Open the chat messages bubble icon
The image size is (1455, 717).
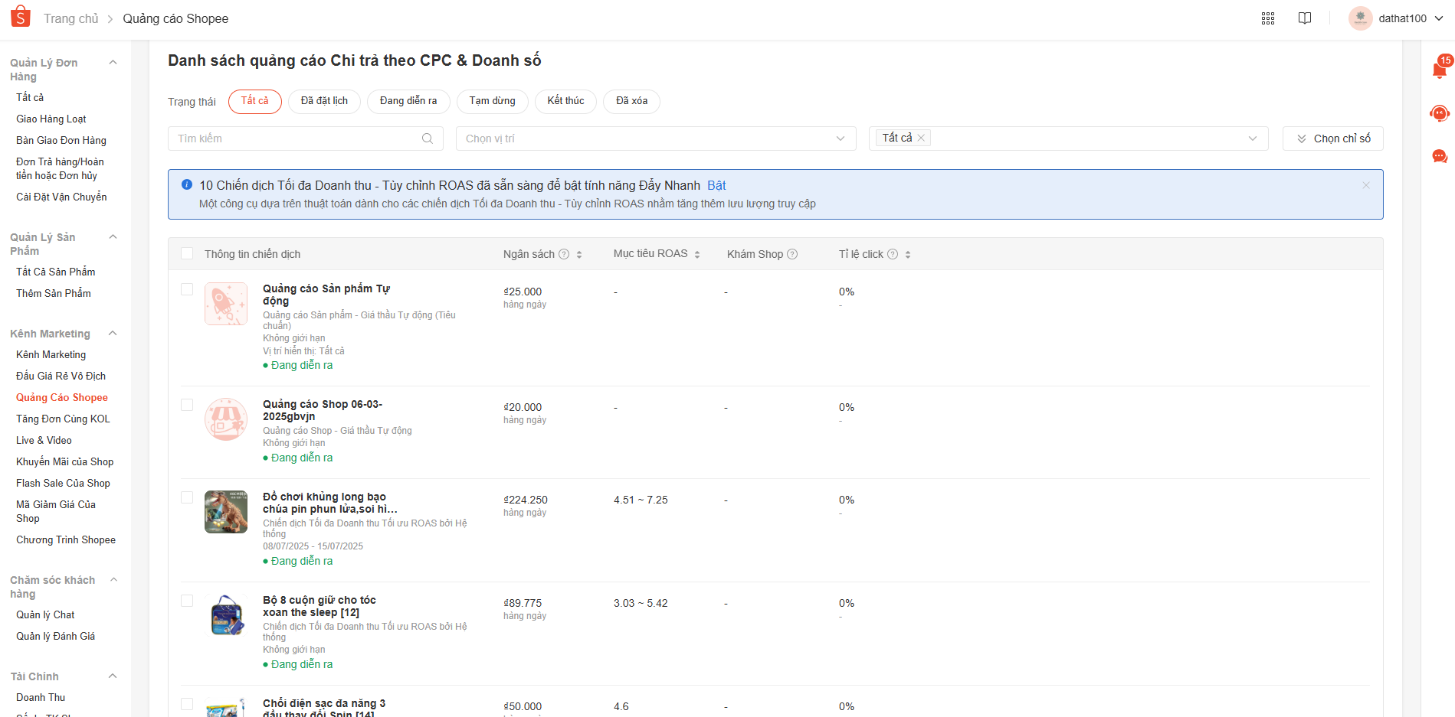pyautogui.click(x=1439, y=156)
